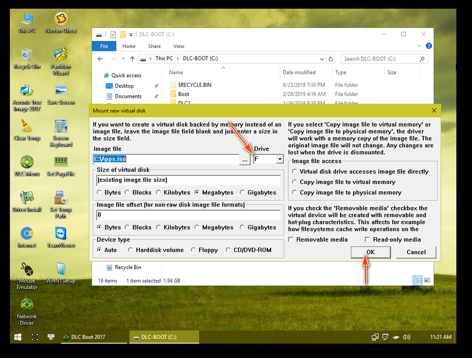This screenshot has height=358, width=472.
Task: Click the DLC-BOOT (C:) taskbar button
Action: coord(164,337)
